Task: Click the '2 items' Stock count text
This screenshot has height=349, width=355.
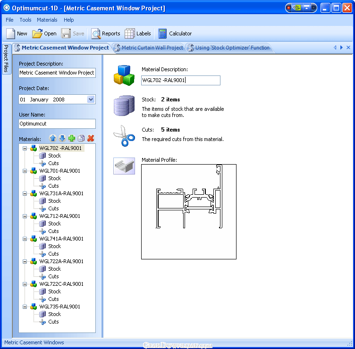Action: pos(170,100)
